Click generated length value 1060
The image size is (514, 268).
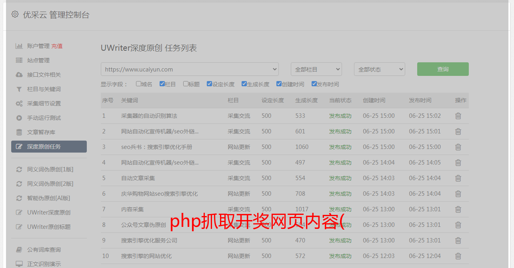point(302,147)
